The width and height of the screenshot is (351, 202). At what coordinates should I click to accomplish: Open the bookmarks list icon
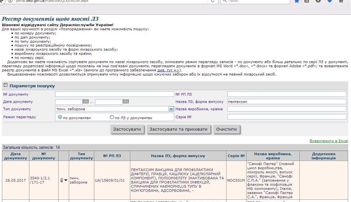coord(307,1)
